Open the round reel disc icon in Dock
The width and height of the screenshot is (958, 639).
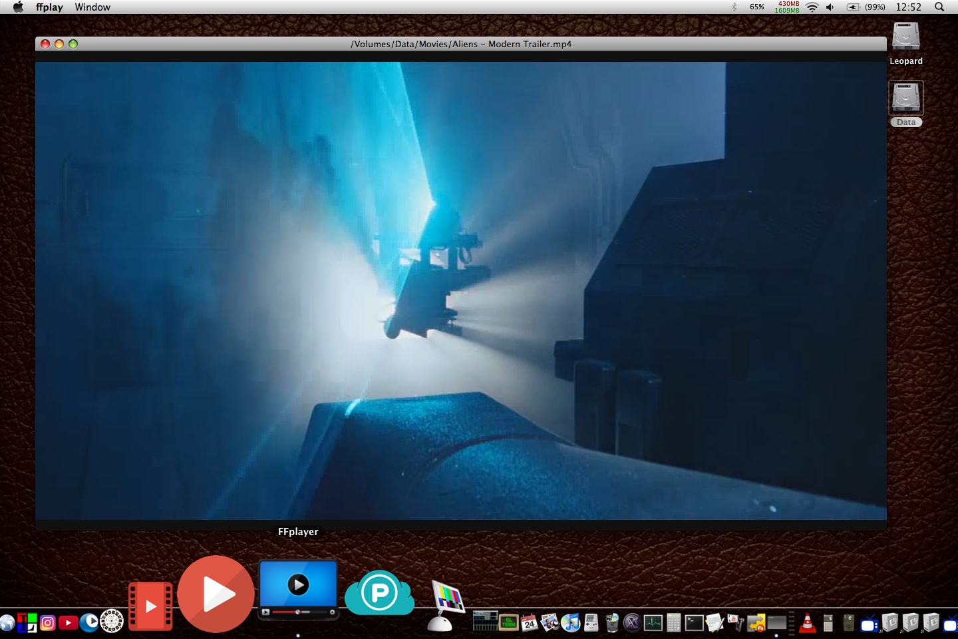click(112, 621)
